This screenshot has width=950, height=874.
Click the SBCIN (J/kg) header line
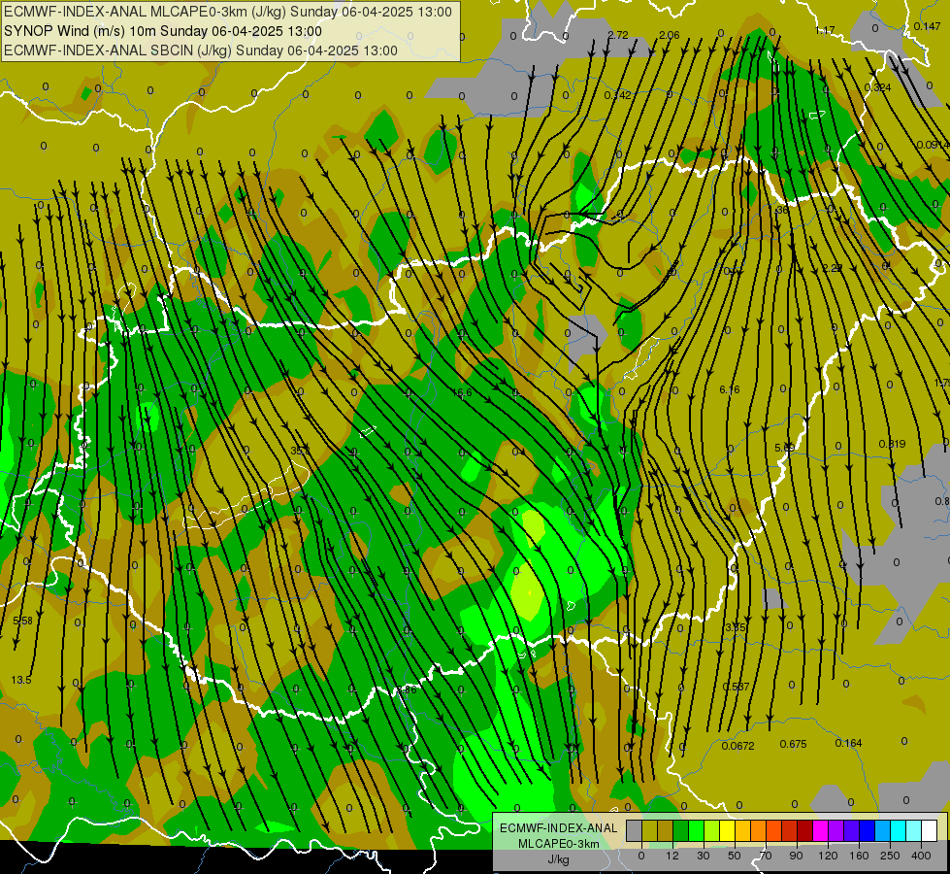(x=201, y=50)
